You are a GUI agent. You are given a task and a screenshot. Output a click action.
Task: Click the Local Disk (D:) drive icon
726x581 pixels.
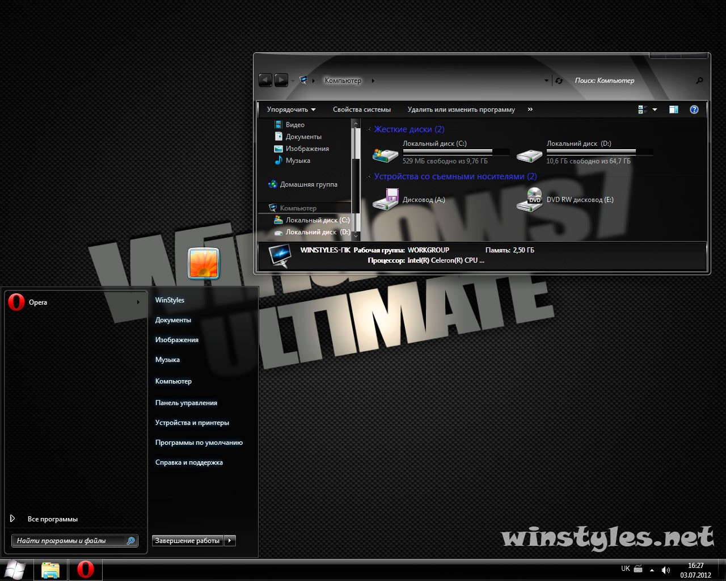(x=530, y=154)
